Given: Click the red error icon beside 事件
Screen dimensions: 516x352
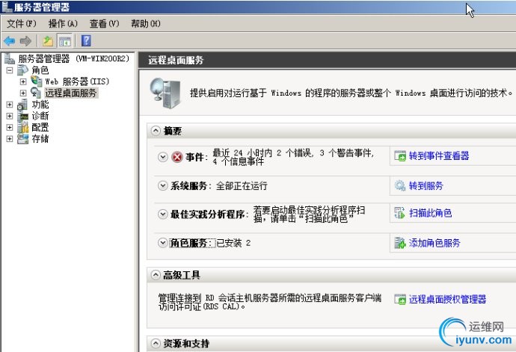Looking at the screenshot, I should [x=177, y=157].
